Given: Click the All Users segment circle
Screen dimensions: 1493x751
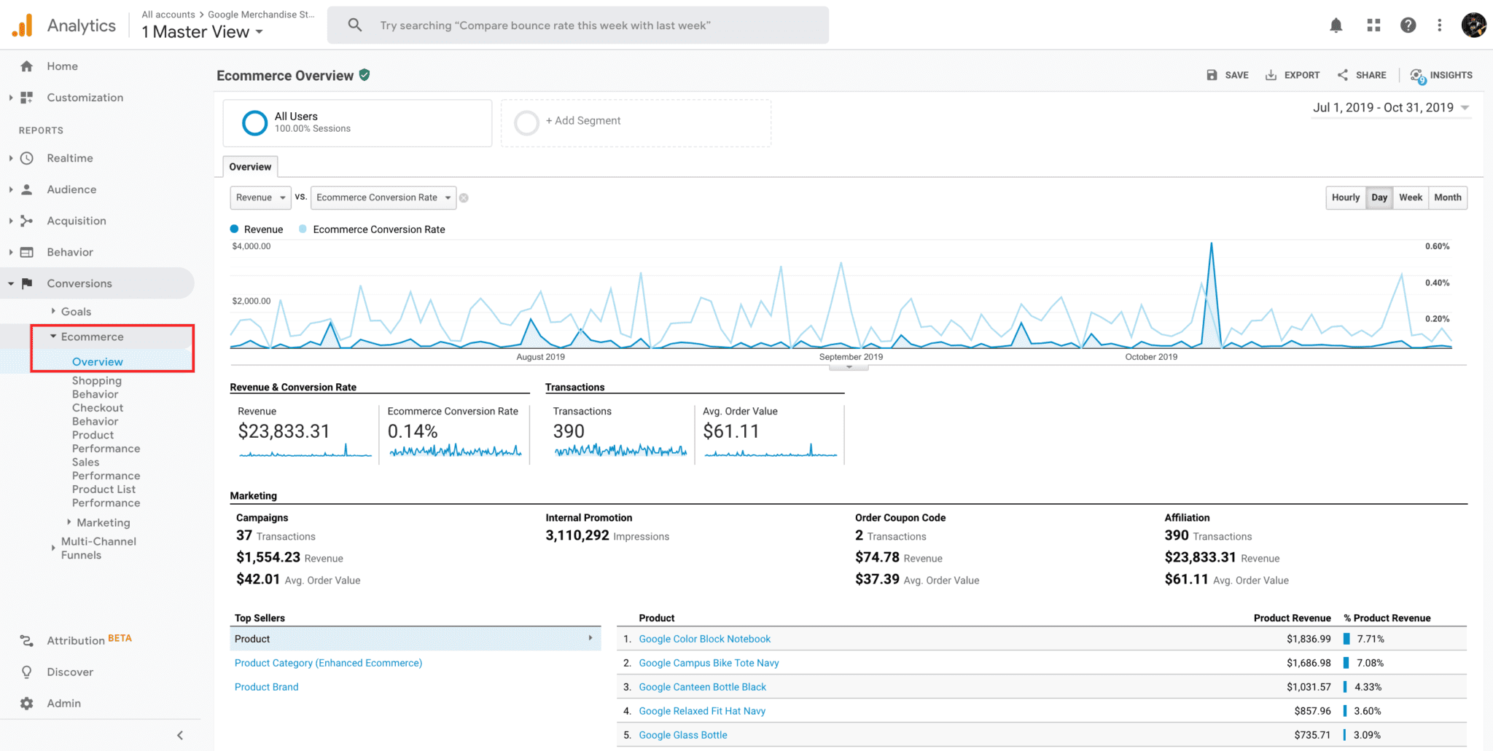Looking at the screenshot, I should (x=254, y=122).
